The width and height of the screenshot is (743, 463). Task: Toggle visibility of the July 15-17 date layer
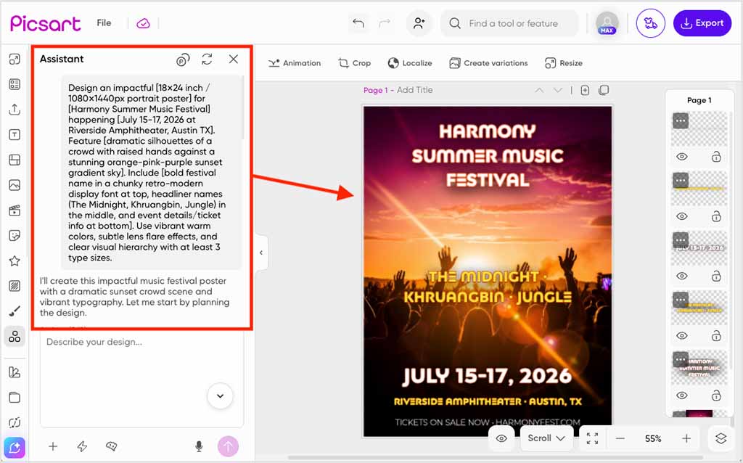[682, 276]
